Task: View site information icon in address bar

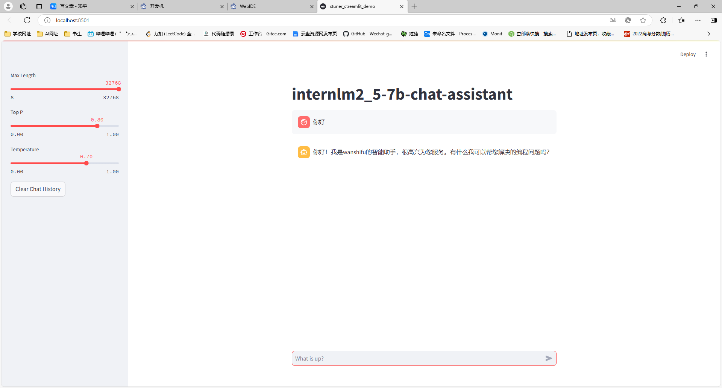Action: (47, 20)
